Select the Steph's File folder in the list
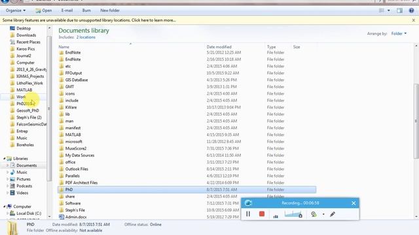Screen dimensions: 419x235 point(75,210)
